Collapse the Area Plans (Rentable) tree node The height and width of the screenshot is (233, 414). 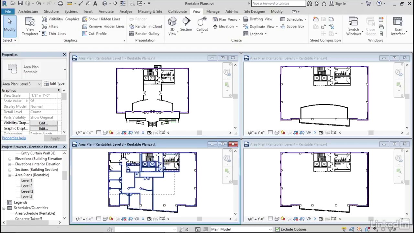coord(10,175)
